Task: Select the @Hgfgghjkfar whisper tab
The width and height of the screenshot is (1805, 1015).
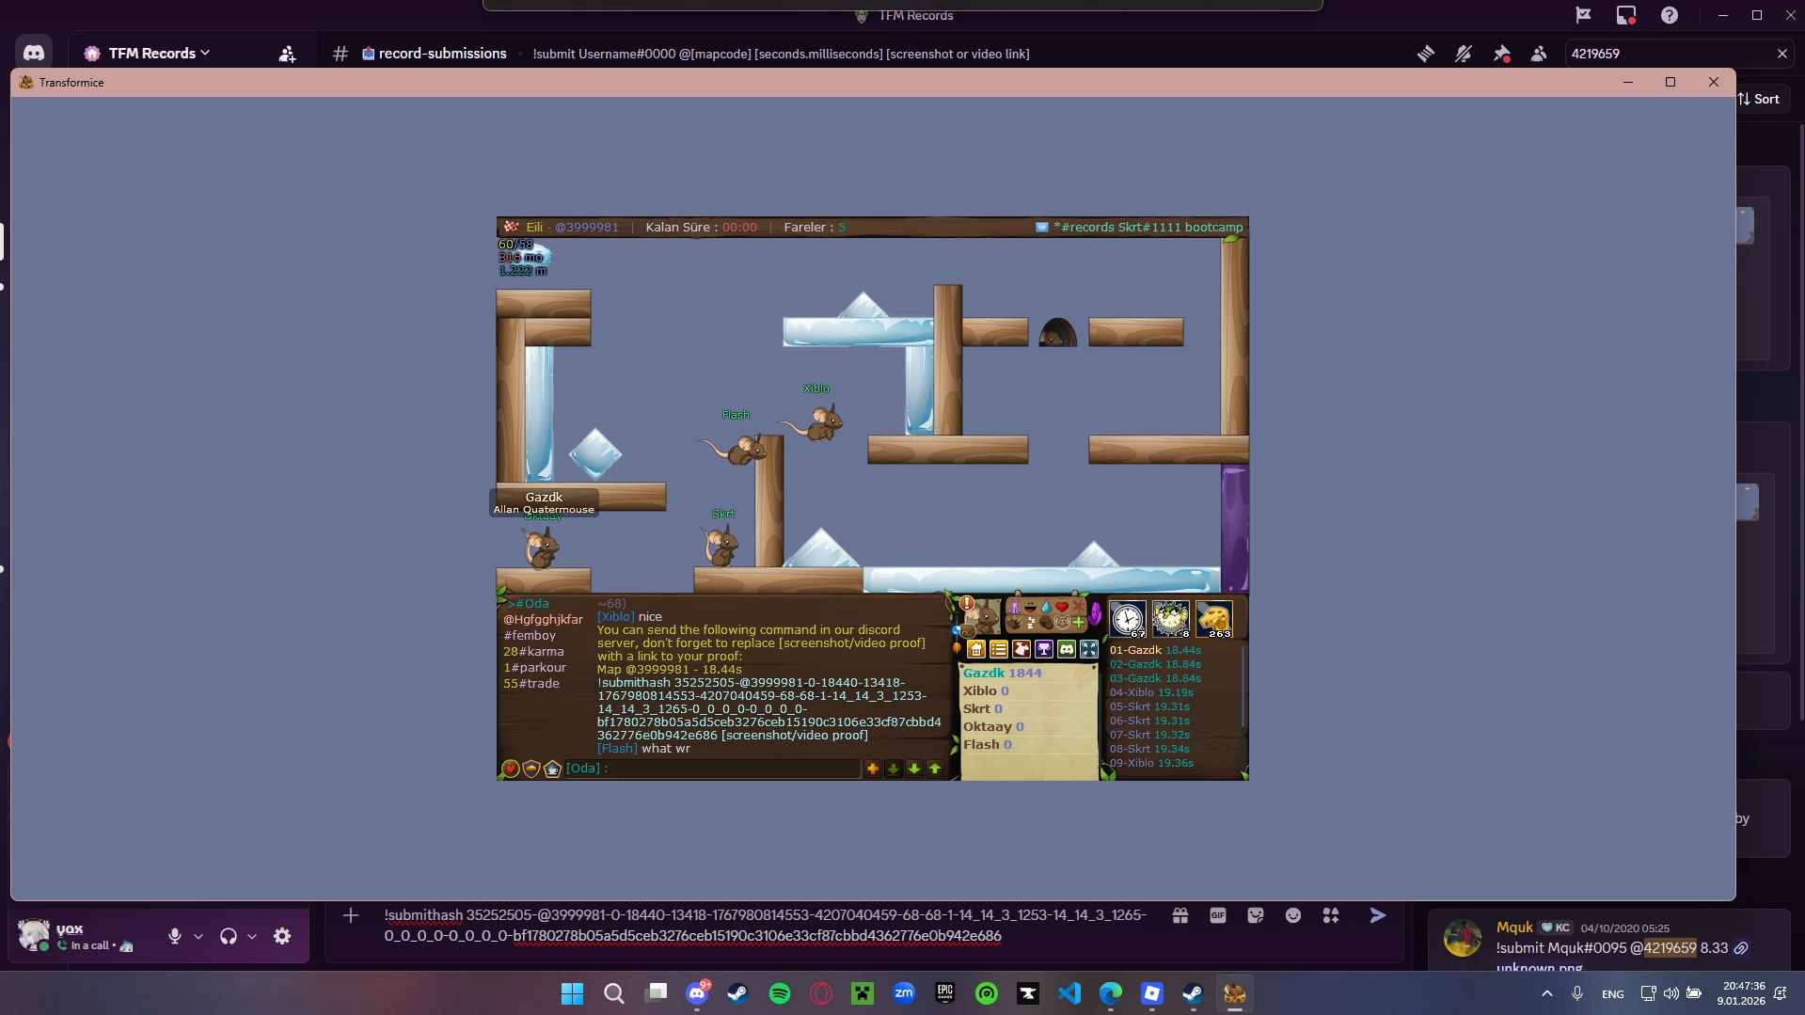Action: click(x=543, y=620)
